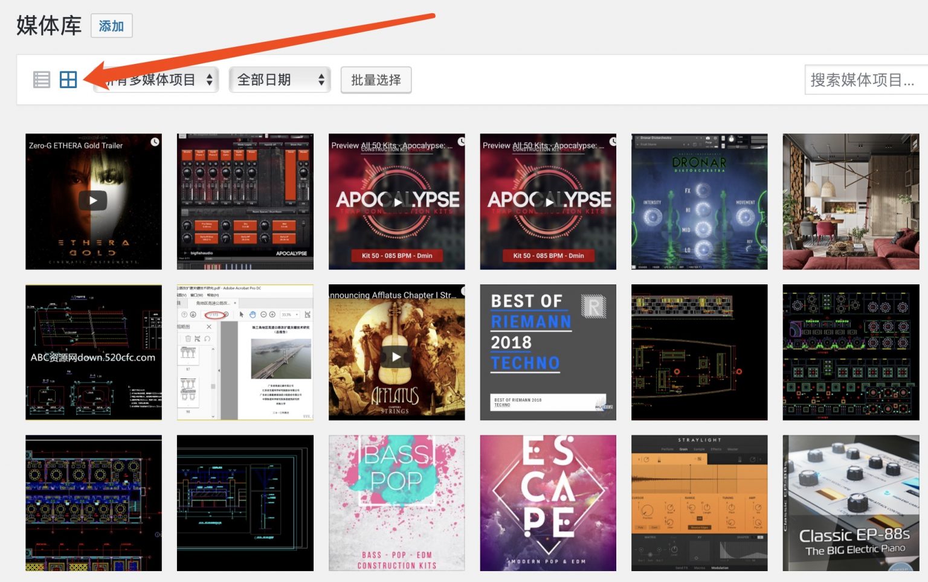The width and height of the screenshot is (928, 582).
Task: Play second Apocalypse Kit 50 preview video
Action: (548, 202)
